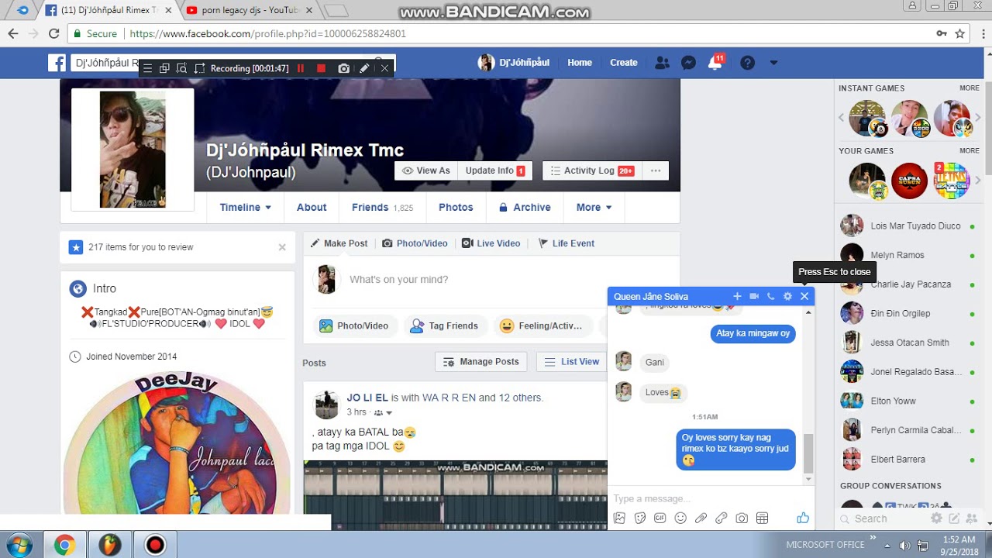The height and width of the screenshot is (558, 992).
Task: Show next instant games with right chevron
Action: click(978, 118)
